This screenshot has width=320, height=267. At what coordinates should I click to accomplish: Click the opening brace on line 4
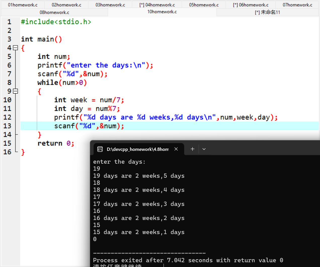pos(23,48)
